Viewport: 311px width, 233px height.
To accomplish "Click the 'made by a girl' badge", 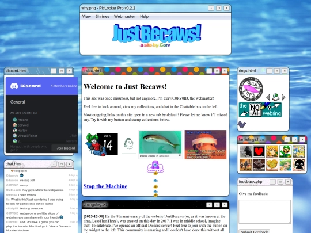I will (155, 167).
